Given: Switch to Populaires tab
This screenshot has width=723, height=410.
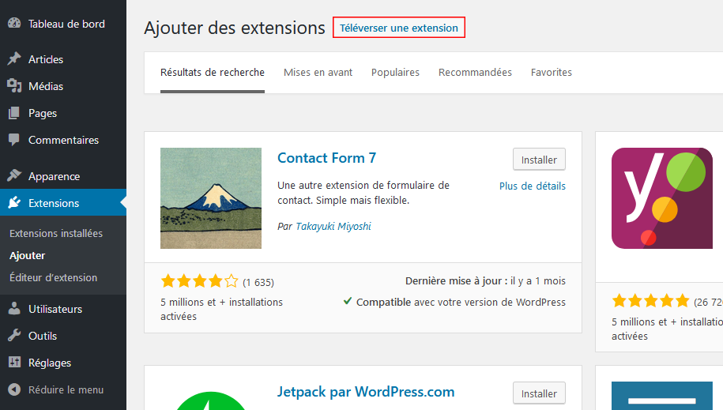Looking at the screenshot, I should [395, 73].
